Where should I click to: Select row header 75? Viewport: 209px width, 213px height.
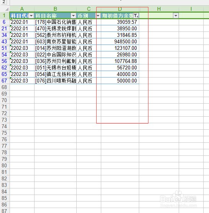(5, 133)
